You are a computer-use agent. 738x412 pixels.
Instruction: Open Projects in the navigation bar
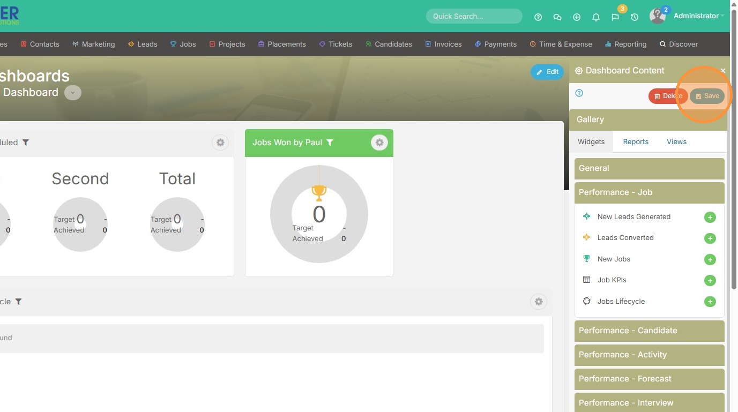[227, 44]
